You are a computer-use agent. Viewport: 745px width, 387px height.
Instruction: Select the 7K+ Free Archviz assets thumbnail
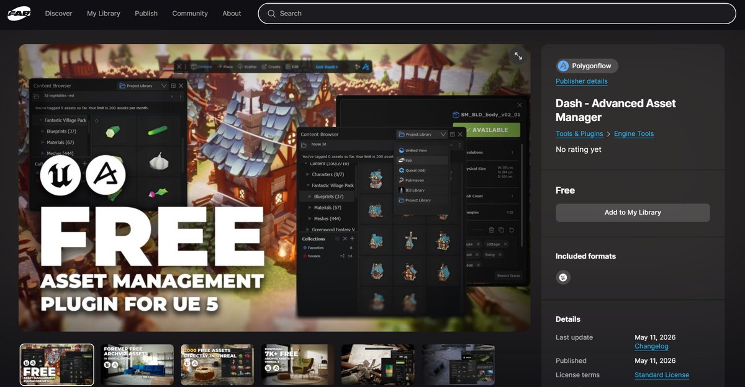(298, 365)
